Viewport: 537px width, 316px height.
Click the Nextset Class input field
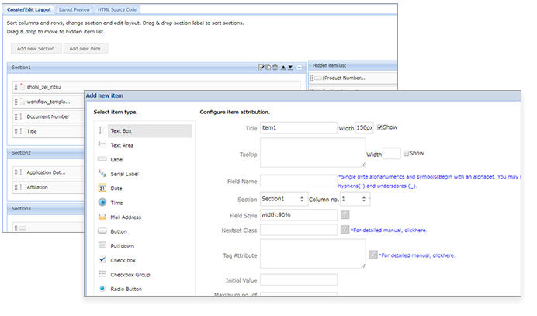point(298,230)
